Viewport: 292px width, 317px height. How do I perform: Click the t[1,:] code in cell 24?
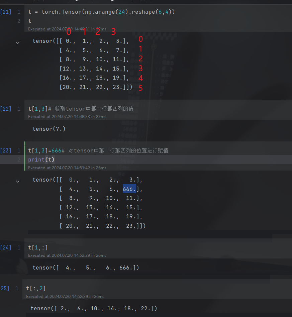(38, 247)
